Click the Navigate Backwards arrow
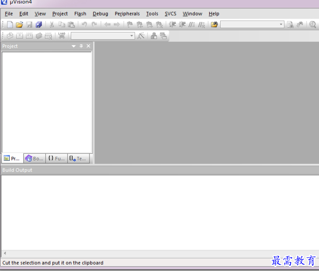Screen dimensions: 319x273 coord(107,25)
